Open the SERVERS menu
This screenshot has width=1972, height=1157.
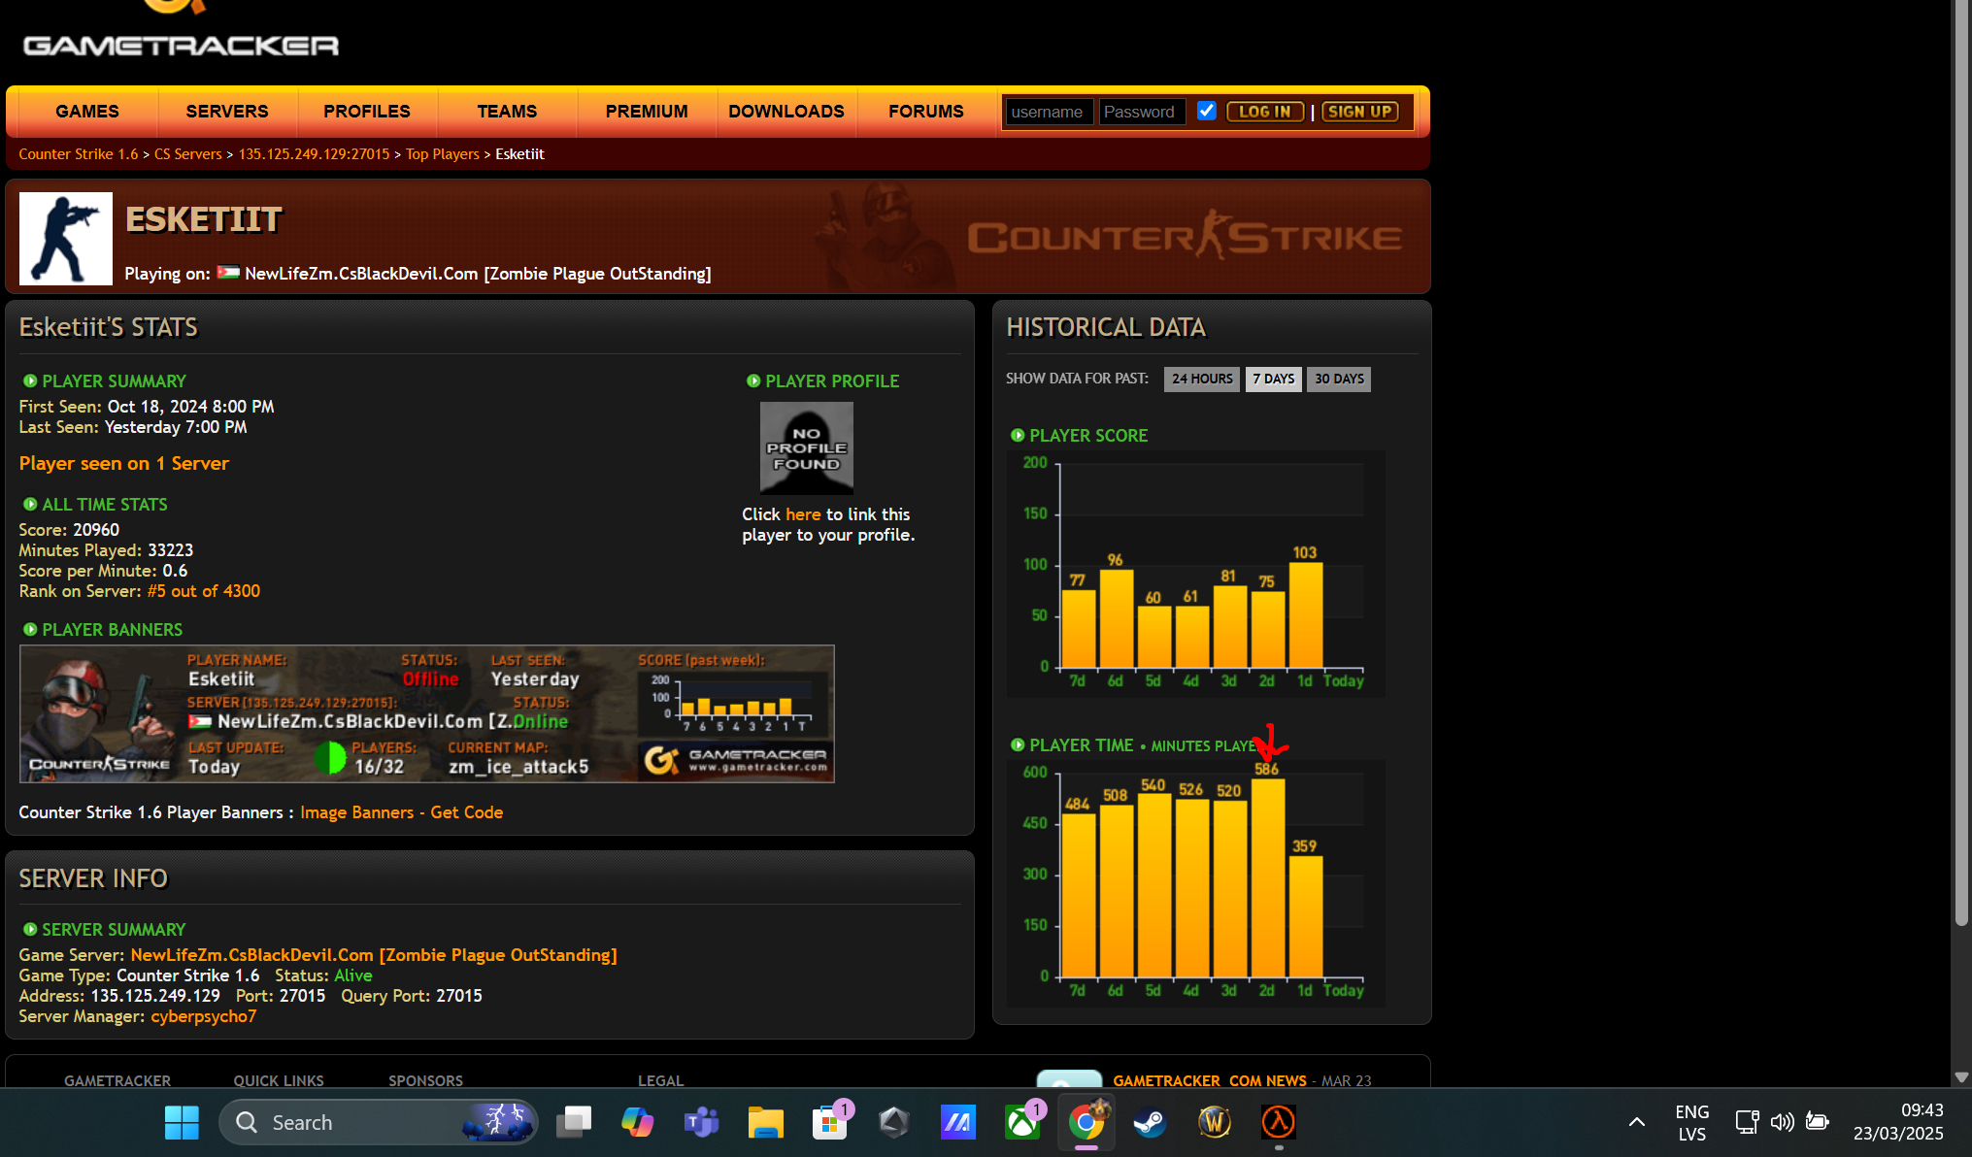227,112
